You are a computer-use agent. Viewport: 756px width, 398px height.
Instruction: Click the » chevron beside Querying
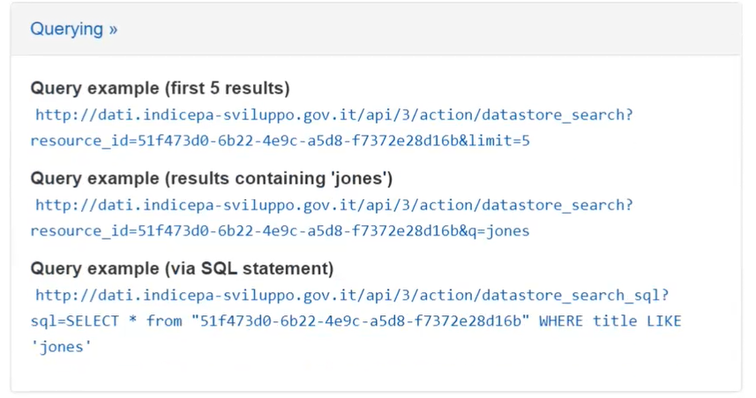pos(113,29)
